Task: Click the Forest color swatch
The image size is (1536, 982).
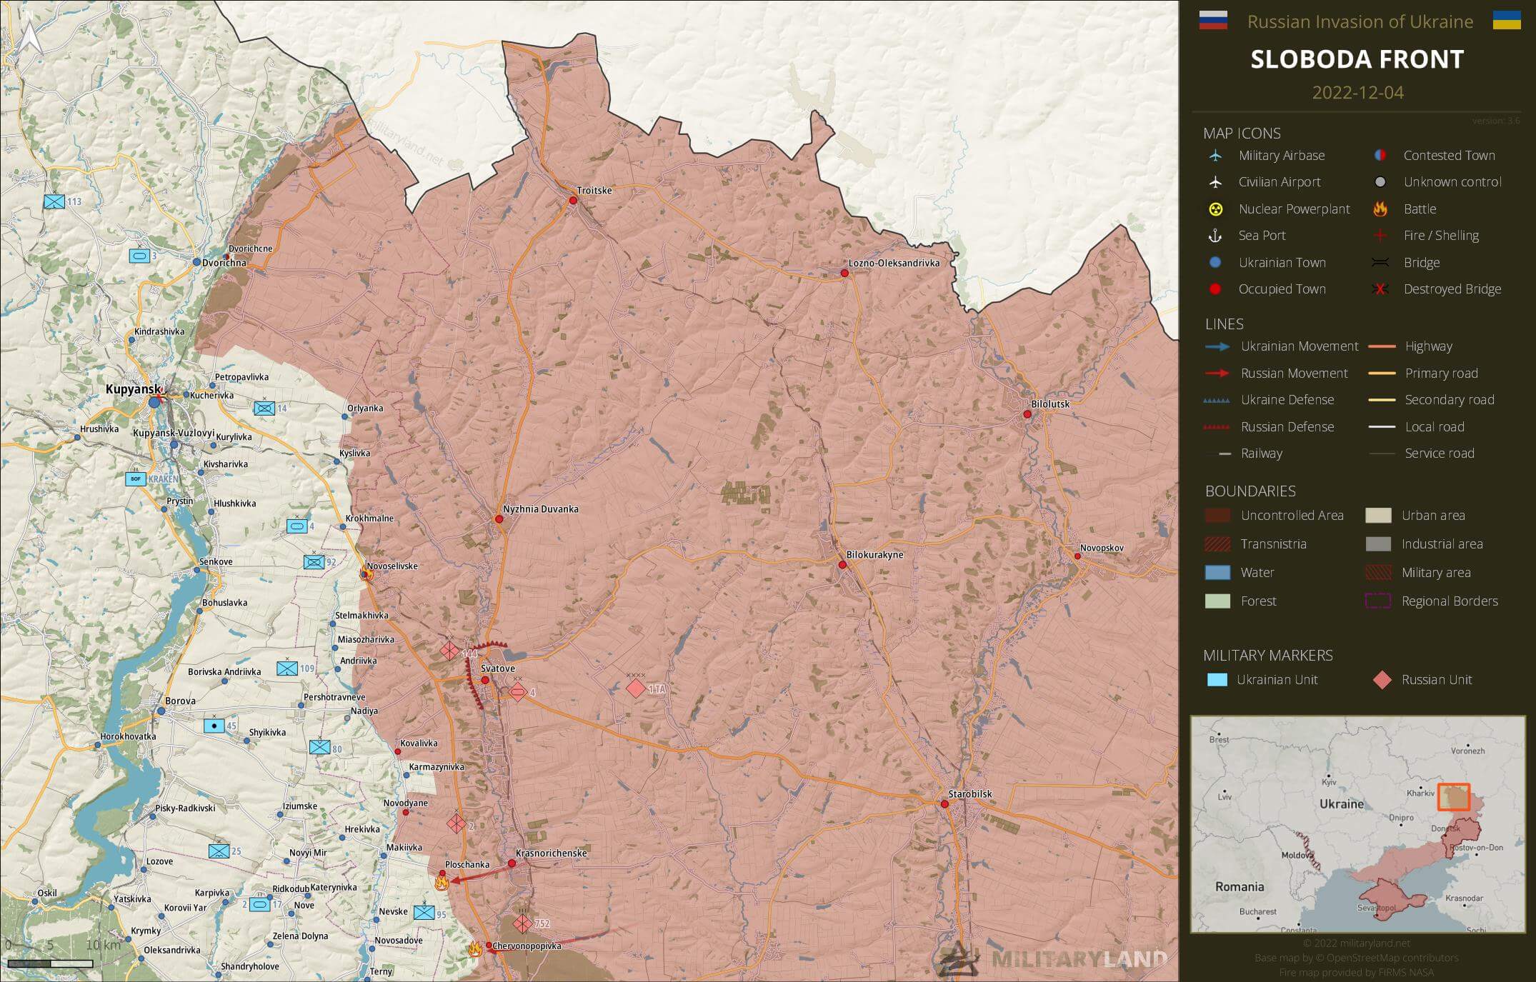Action: click(x=1217, y=601)
